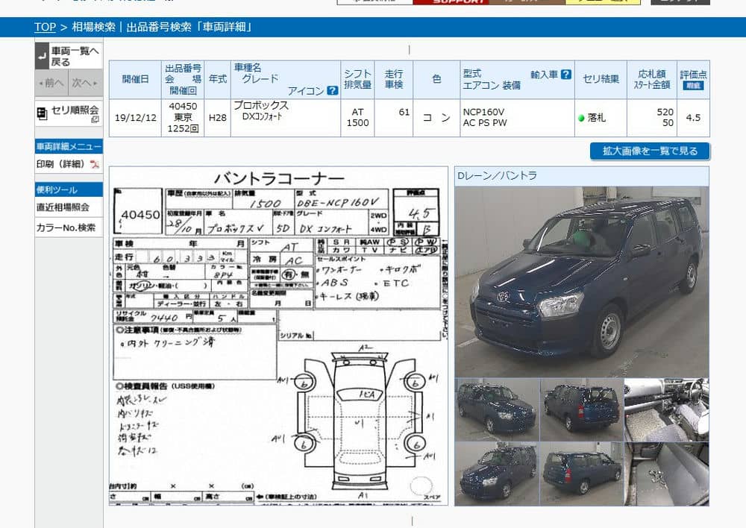The image size is (746, 528).
Task: Click the new-window icon under セリ順照会
Action: (x=95, y=119)
